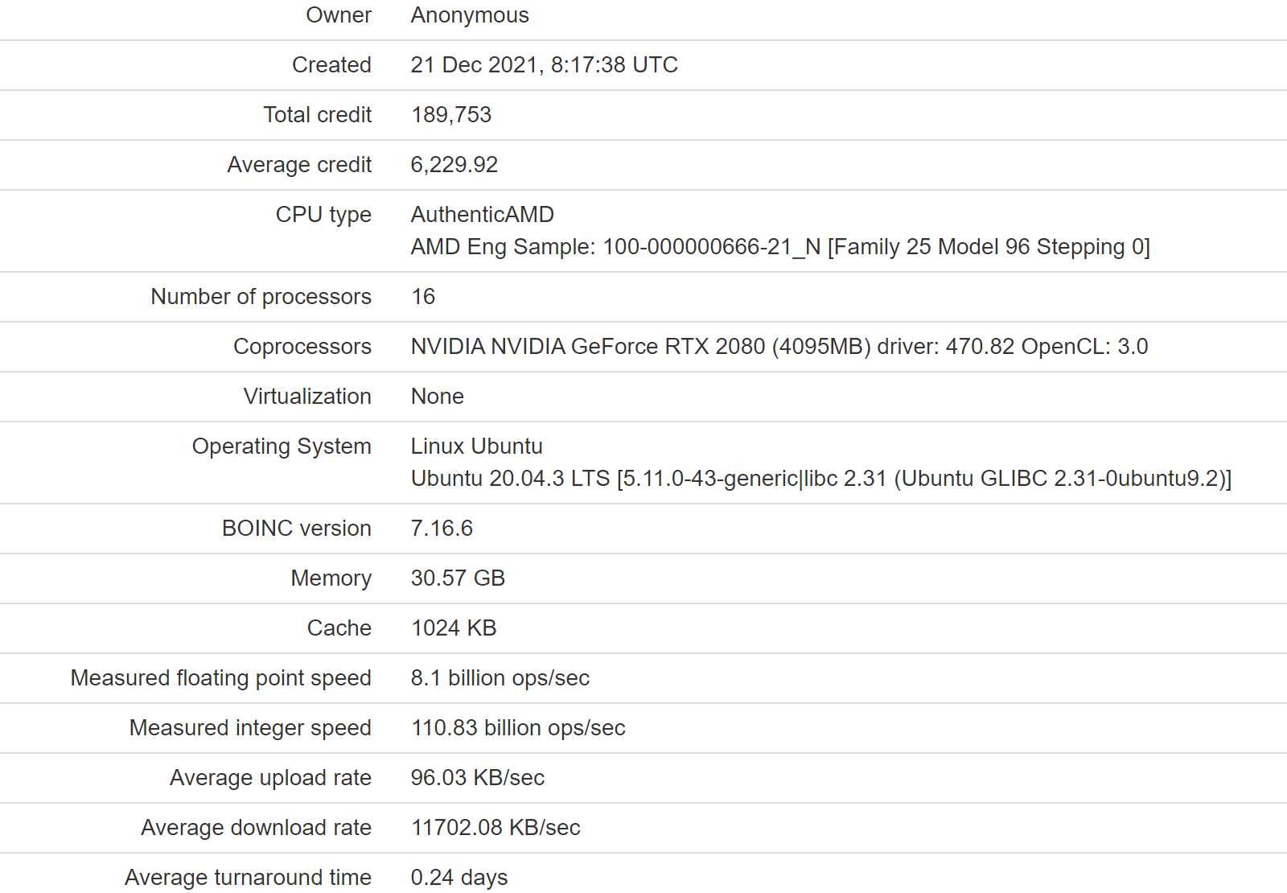Click the integer speed value 110.83 billion

(x=518, y=728)
